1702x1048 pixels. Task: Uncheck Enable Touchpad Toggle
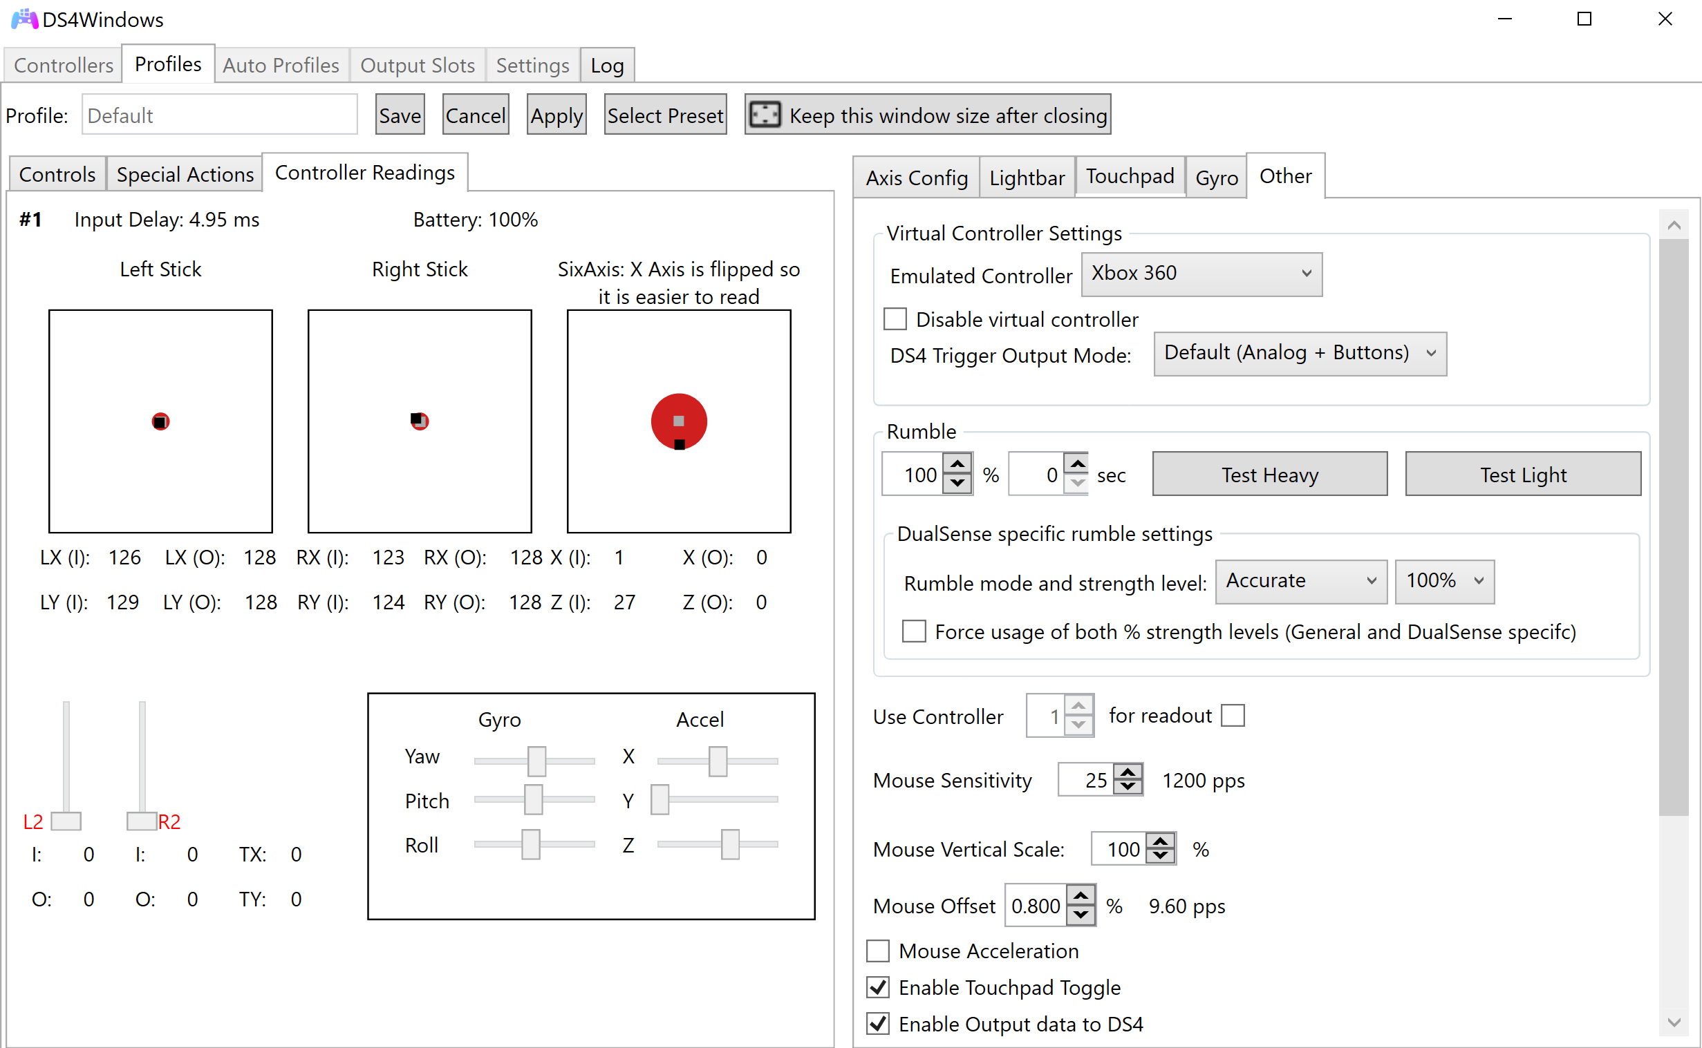pyautogui.click(x=878, y=988)
